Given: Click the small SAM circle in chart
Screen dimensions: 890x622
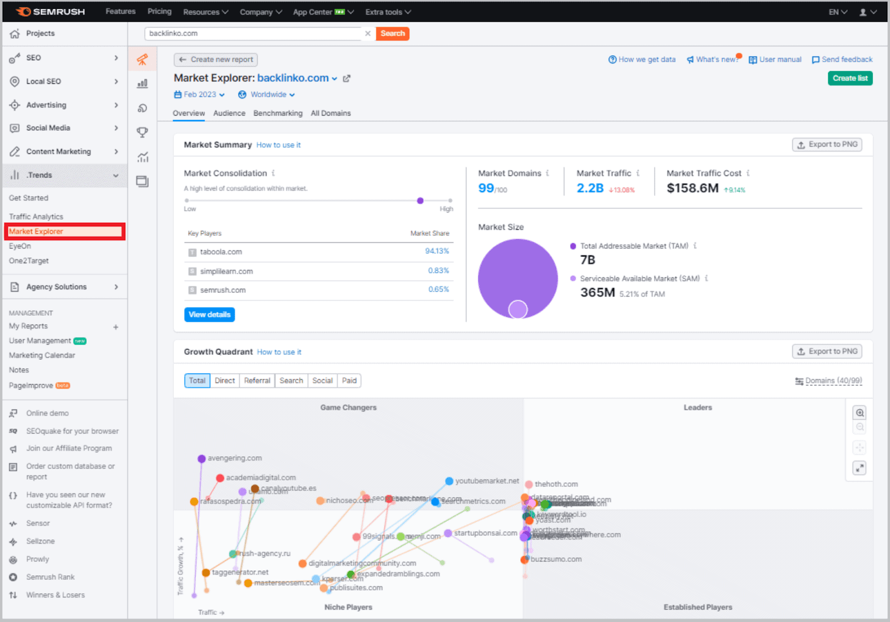Looking at the screenshot, I should click(518, 309).
